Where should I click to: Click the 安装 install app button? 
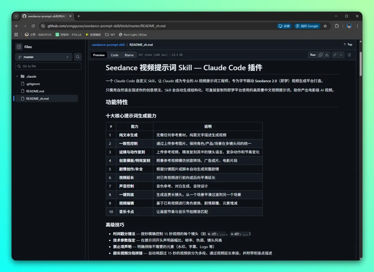pyautogui.click(x=284, y=26)
